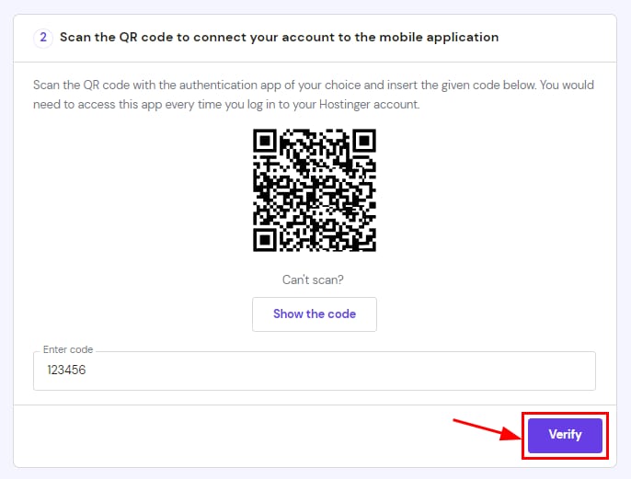
Task: Click the small "Enter code" field label
Action: (68, 350)
